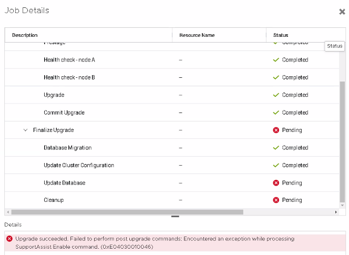Click the vertical scrollbar of job table
Viewport: 349px width, 255px height.
coord(343,142)
